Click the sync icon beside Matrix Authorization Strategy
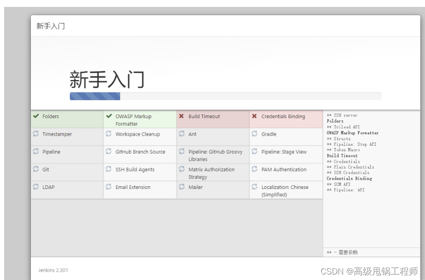 182,169
